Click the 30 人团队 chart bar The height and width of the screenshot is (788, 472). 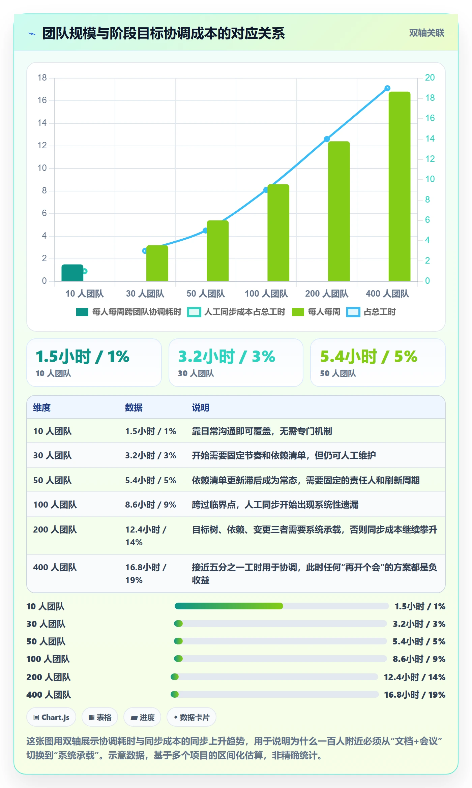pyautogui.click(x=157, y=263)
